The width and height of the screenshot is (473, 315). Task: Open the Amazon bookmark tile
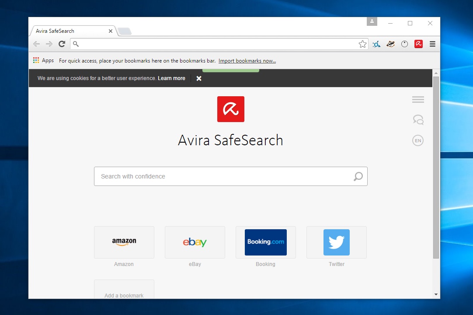[124, 242]
